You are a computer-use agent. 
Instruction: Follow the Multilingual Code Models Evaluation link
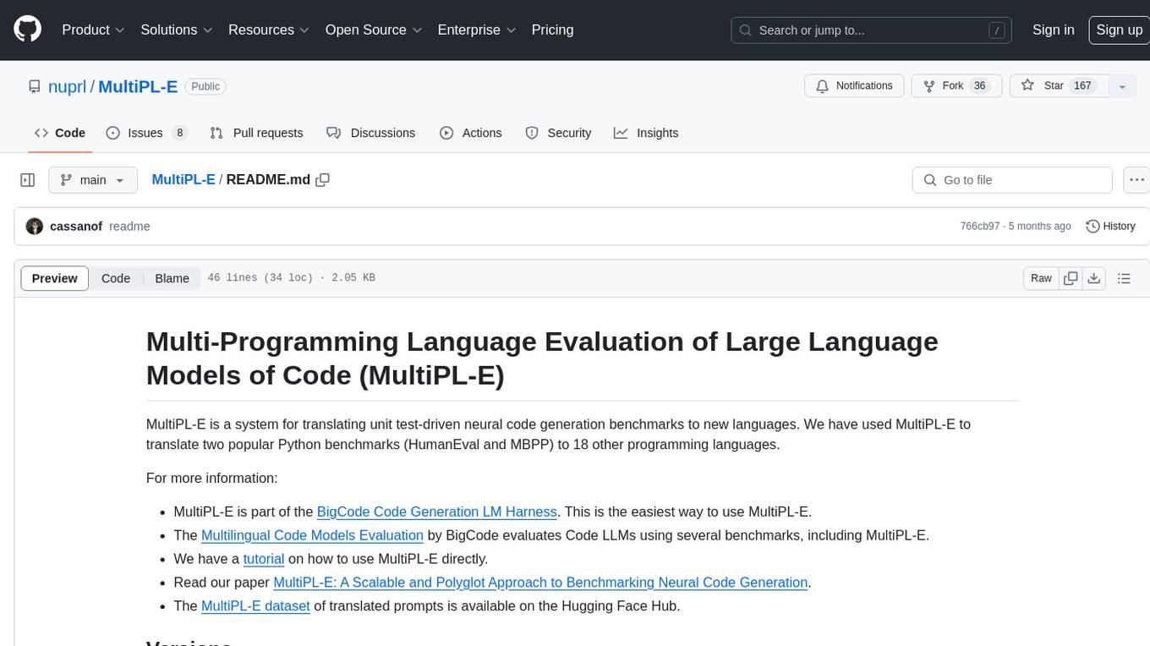click(x=312, y=535)
